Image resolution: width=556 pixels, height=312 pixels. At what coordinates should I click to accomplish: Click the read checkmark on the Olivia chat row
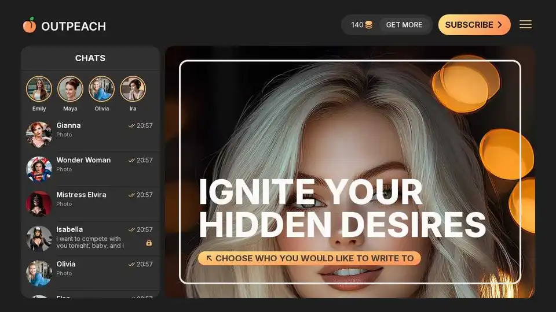tap(131, 264)
